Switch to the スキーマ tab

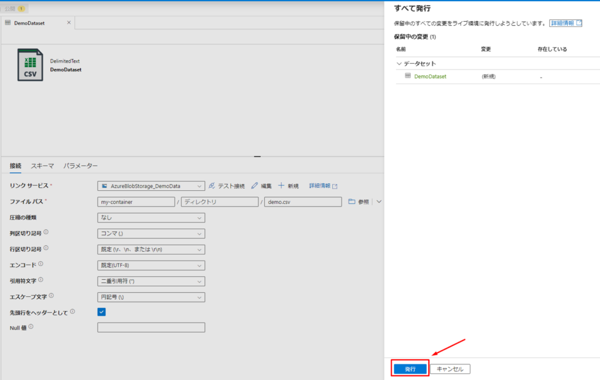pyautogui.click(x=42, y=166)
